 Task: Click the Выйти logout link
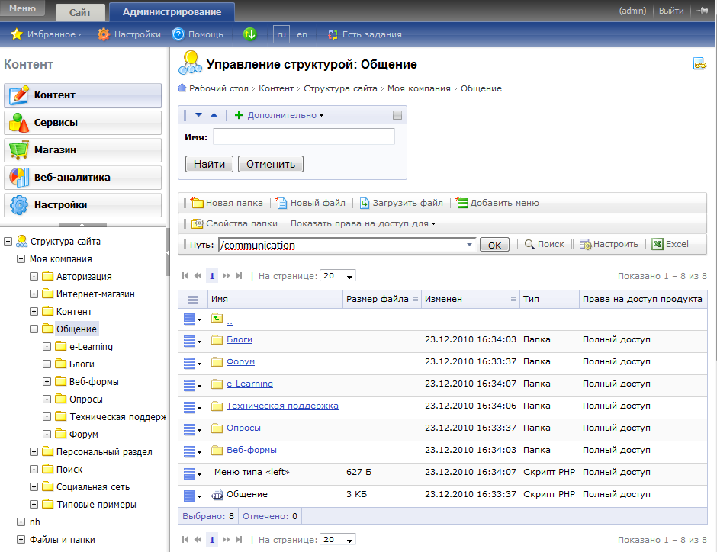(671, 11)
